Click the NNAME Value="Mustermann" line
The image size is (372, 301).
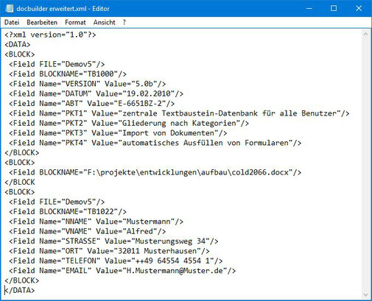tap(96, 222)
